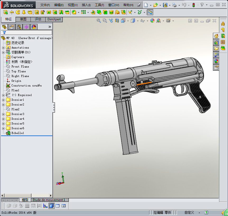Toggle the shaded cube view button
Viewport: 228px width, 216px height.
pyautogui.click(x=52, y=206)
